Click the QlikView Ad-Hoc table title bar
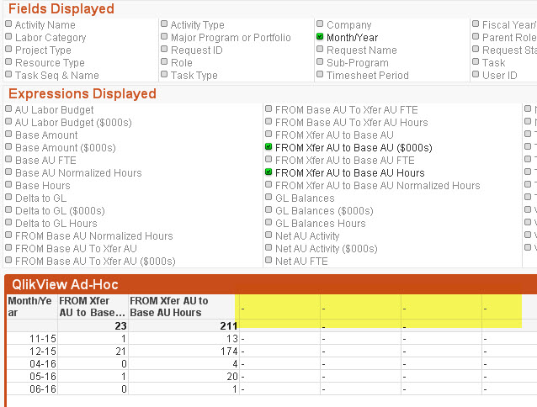The height and width of the screenshot is (407, 537). pos(270,284)
